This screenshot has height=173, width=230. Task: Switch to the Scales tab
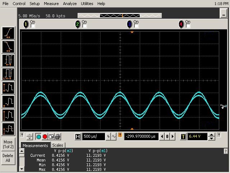click(x=57, y=145)
